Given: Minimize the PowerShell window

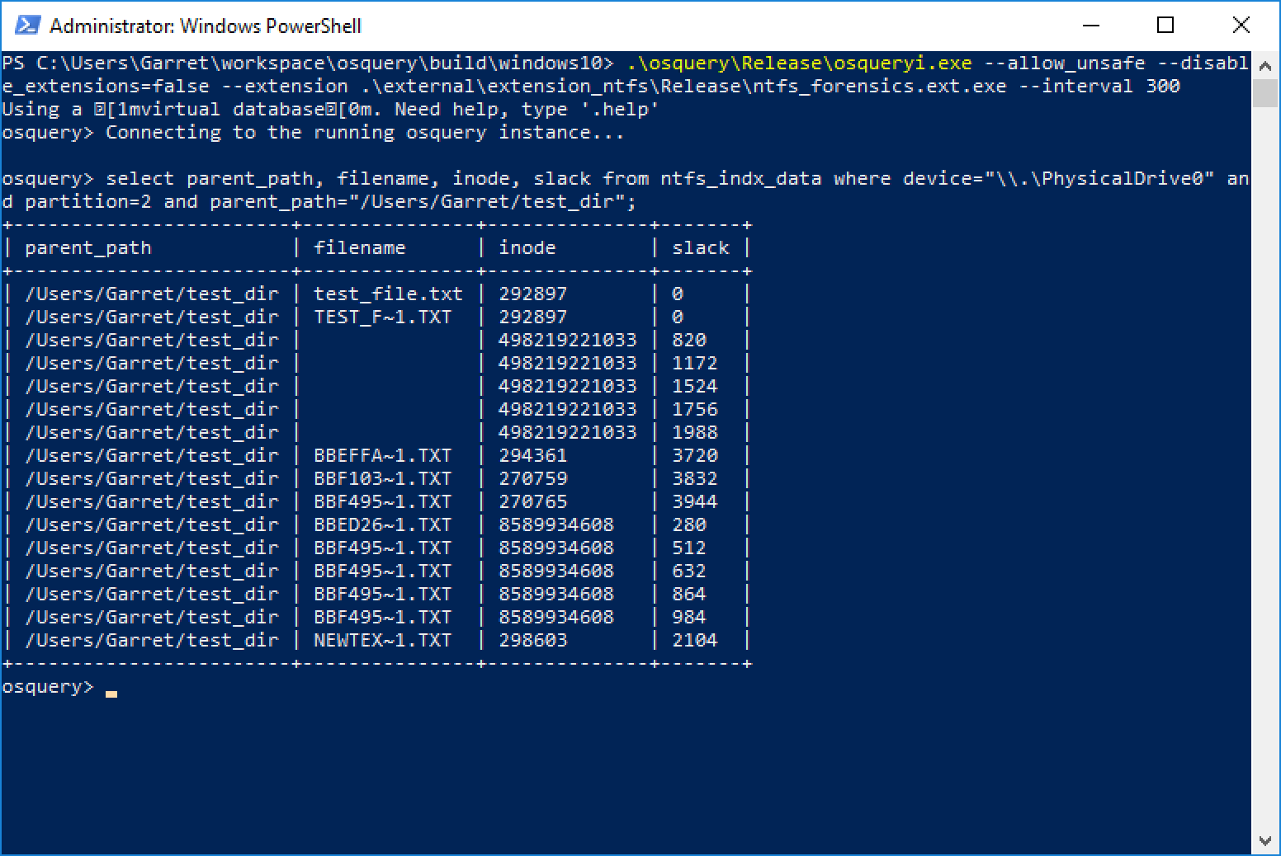Looking at the screenshot, I should pos(1090,26).
